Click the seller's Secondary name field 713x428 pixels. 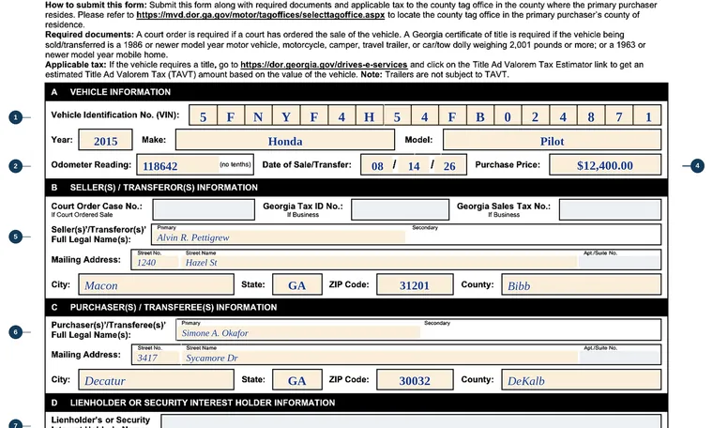coord(535,235)
